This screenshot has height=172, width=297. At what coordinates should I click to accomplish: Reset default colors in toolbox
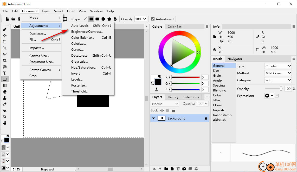[x=8, y=135]
